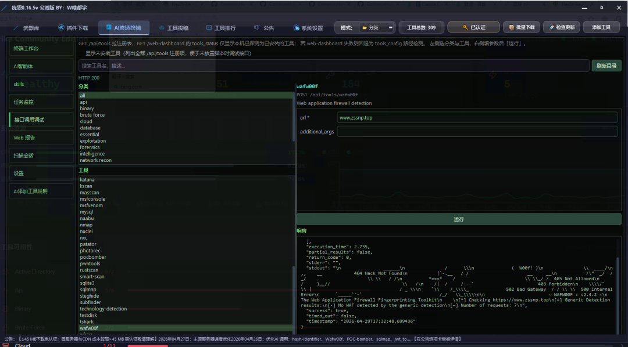
Task: Open the 武器库 tab with sword icon
Action: tap(26, 28)
